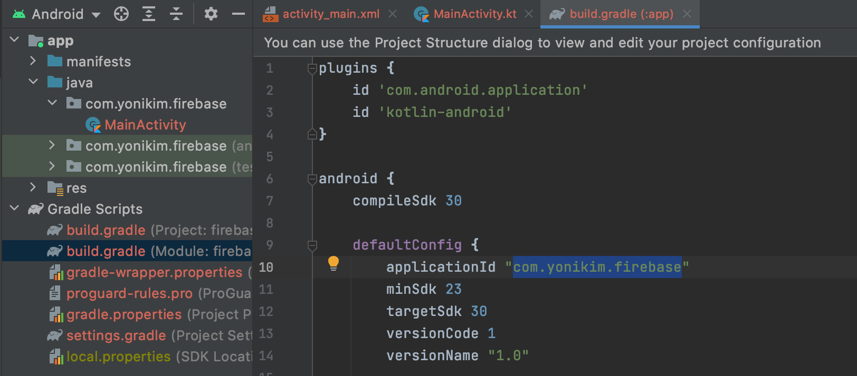
Task: Click the targetSdk value 30
Action: (x=479, y=311)
